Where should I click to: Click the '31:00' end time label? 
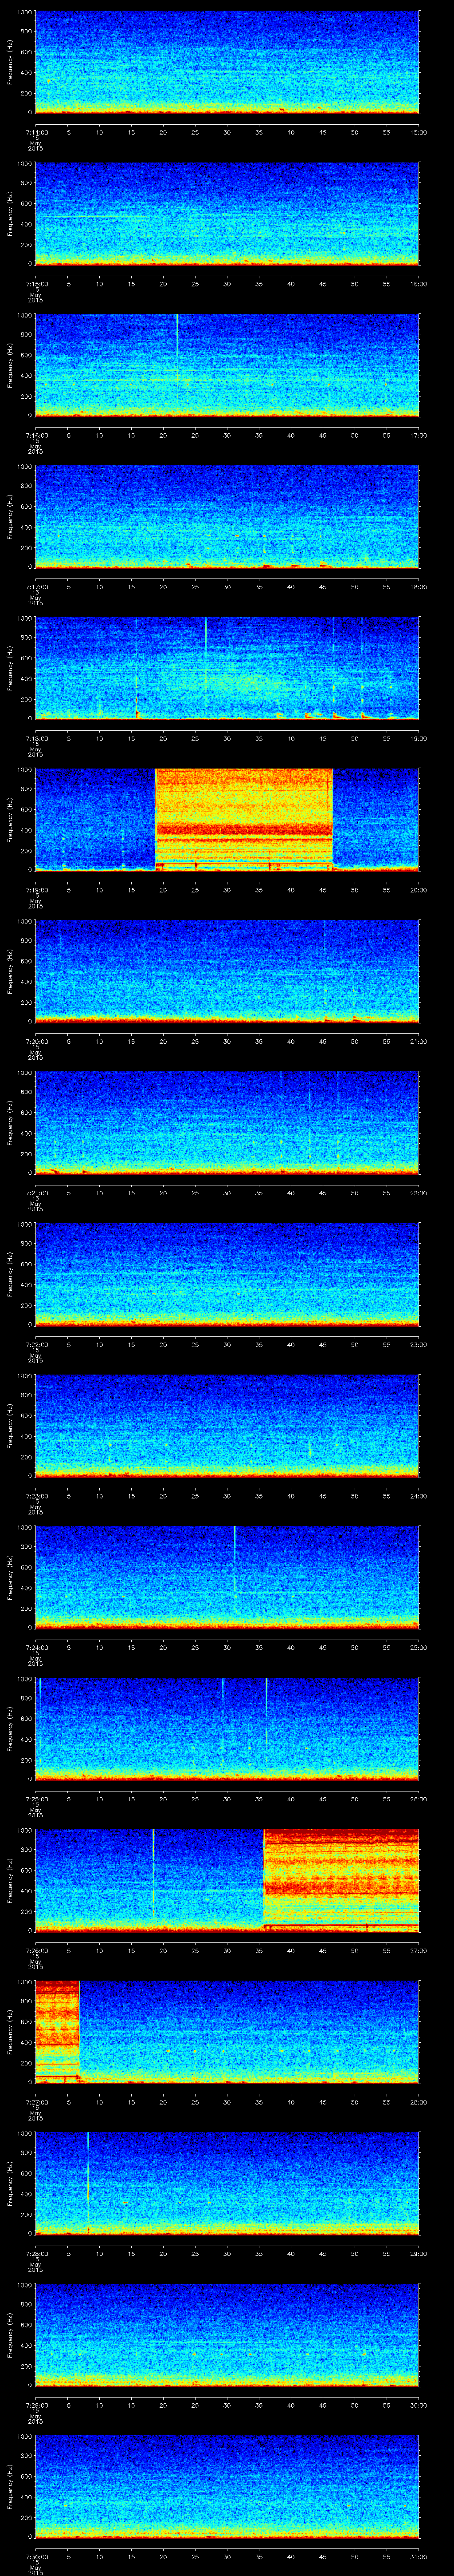pos(419,2556)
